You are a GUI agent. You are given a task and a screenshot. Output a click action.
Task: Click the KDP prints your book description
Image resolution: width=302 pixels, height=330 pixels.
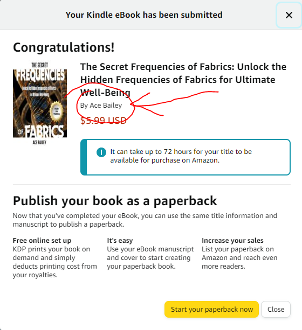pyautogui.click(x=55, y=262)
